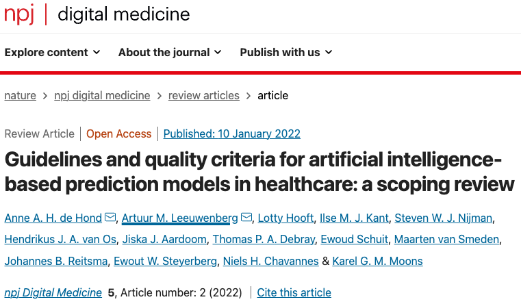Screen dimensions: 521x304
Task: Click the Published: 10 January 2022 link
Action: 232,134
